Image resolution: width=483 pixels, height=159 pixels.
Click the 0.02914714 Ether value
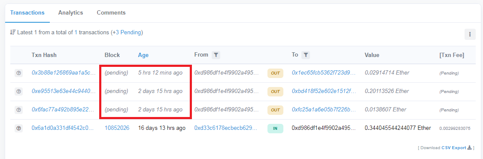387,73
